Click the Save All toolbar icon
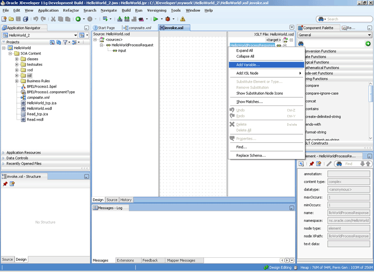 [26, 19]
